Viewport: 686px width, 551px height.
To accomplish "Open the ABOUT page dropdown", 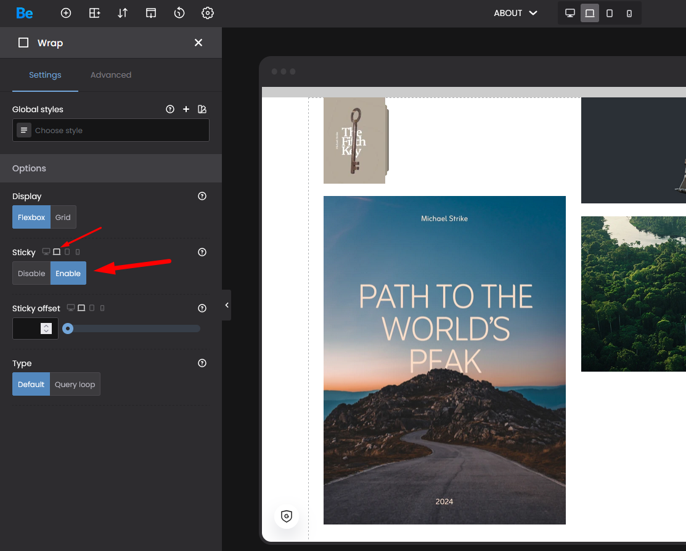I will [515, 13].
